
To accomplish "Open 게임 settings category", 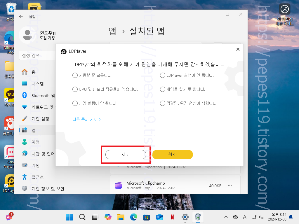I will (x=37, y=165).
